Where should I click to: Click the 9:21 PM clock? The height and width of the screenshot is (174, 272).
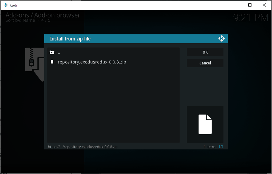coord(251,17)
